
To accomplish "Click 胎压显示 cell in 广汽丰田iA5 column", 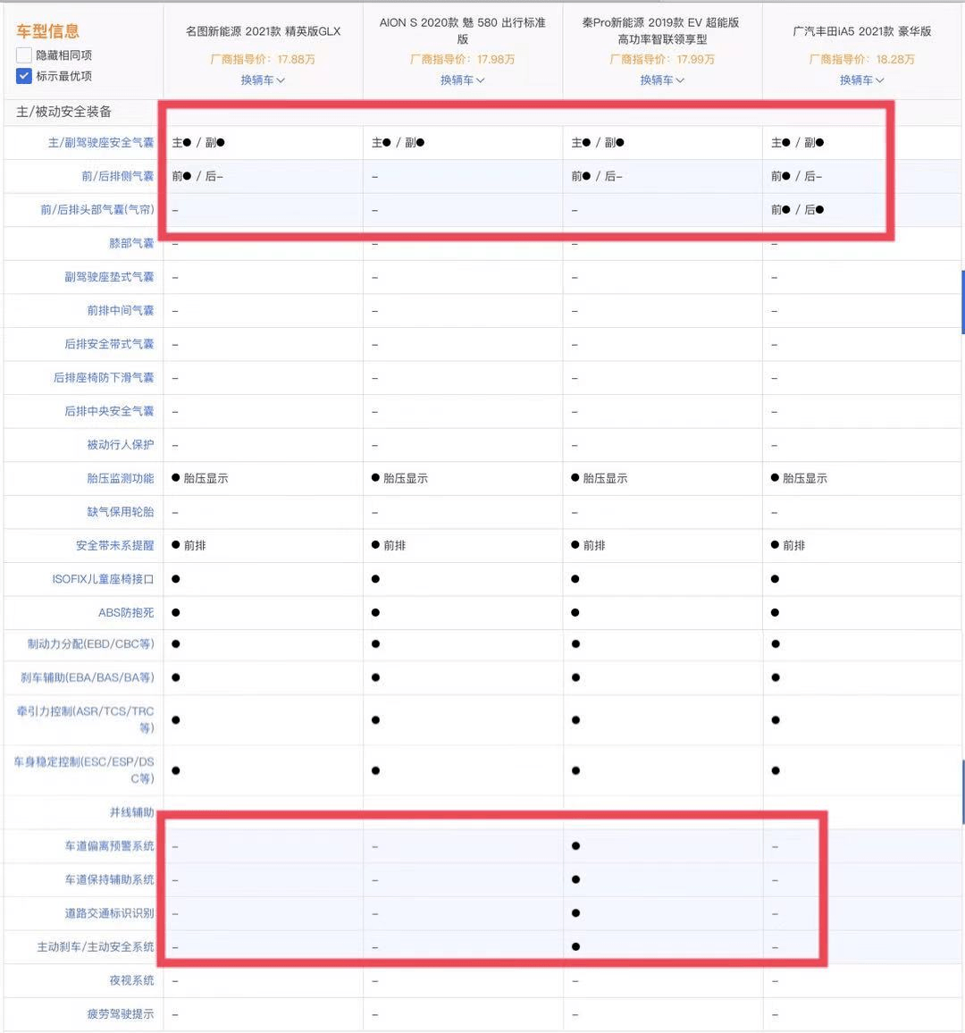I will (x=799, y=478).
